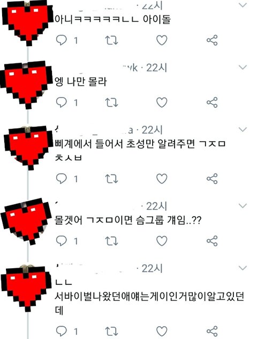The image size is (257, 339).
Task: Retweet the tweet starting with '서바이벌나왔던'
Action: [x=111, y=331]
